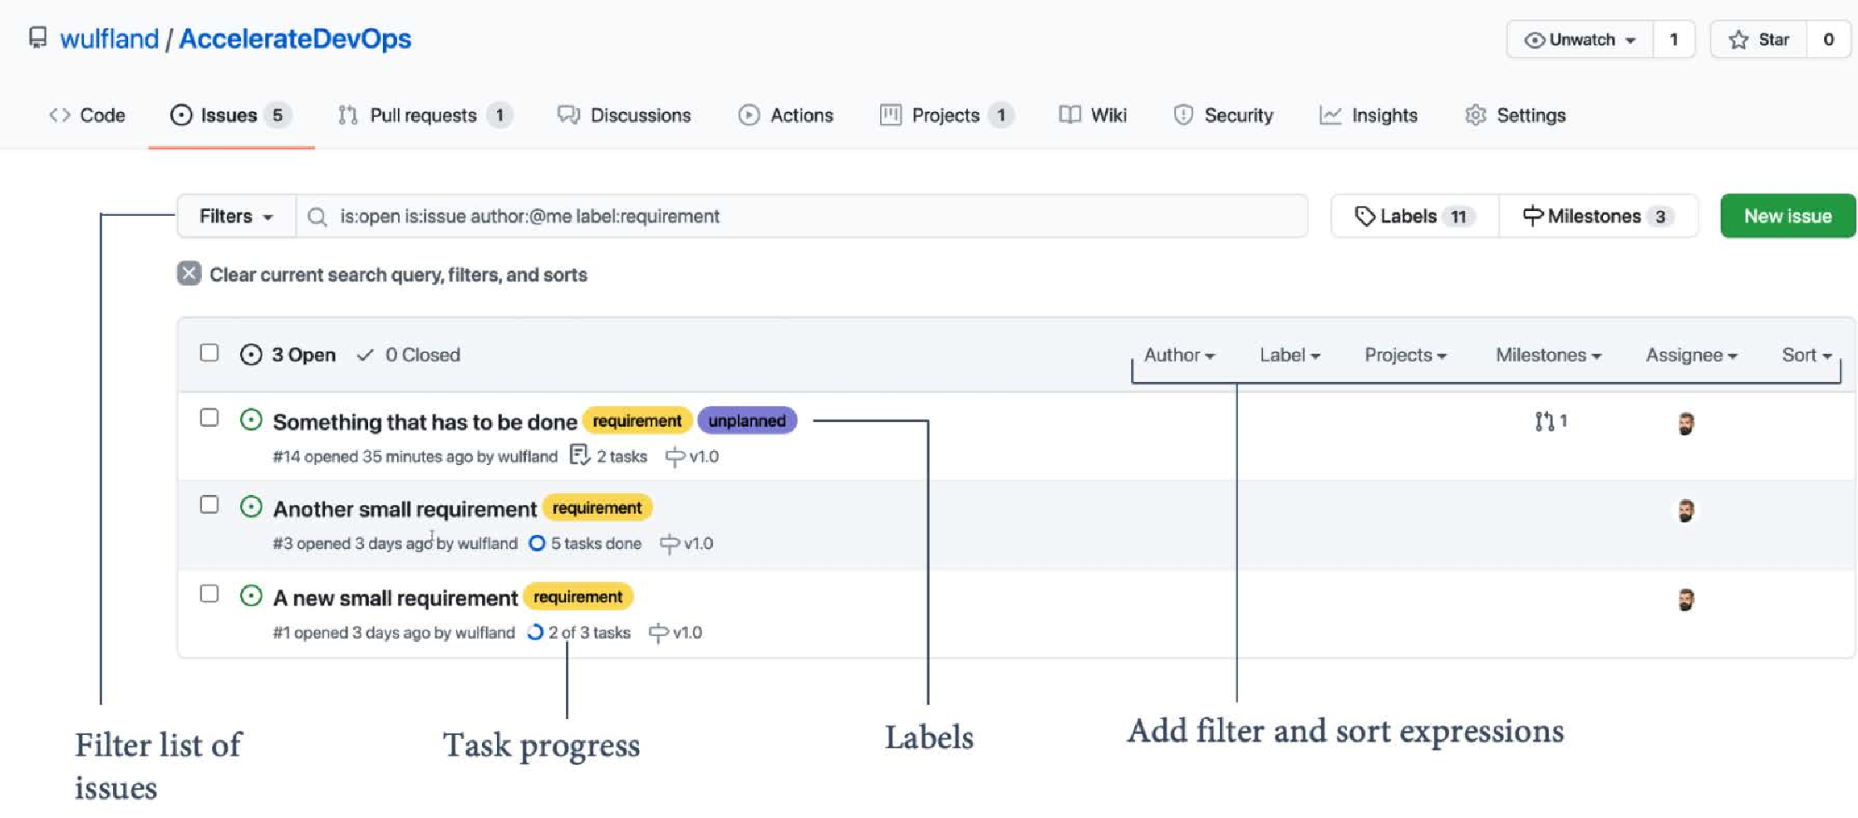The image size is (1858, 818).
Task: Select the checkbox for 'A new small requirement'
Action: (x=209, y=594)
